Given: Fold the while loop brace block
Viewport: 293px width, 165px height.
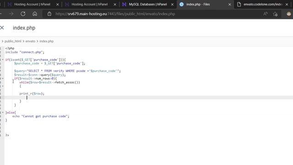Looking at the screenshot, I should (x=3, y=86).
